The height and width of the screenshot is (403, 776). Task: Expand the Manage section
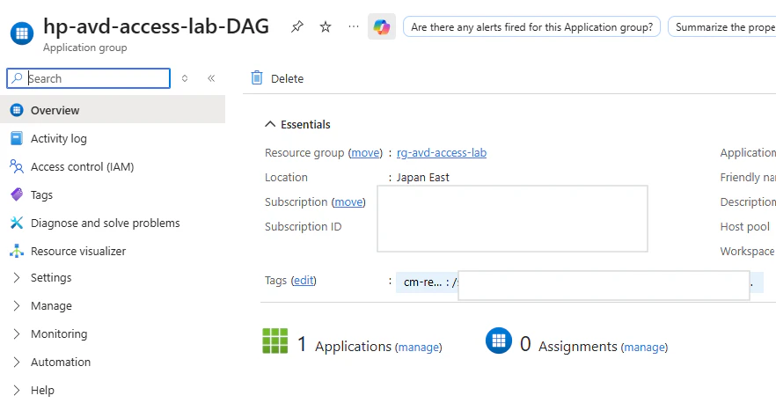(x=17, y=306)
